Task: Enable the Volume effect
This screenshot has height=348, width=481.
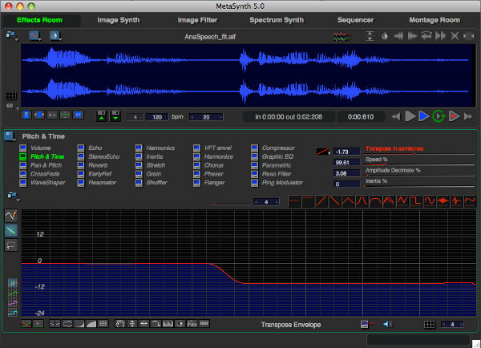Action: [x=22, y=148]
